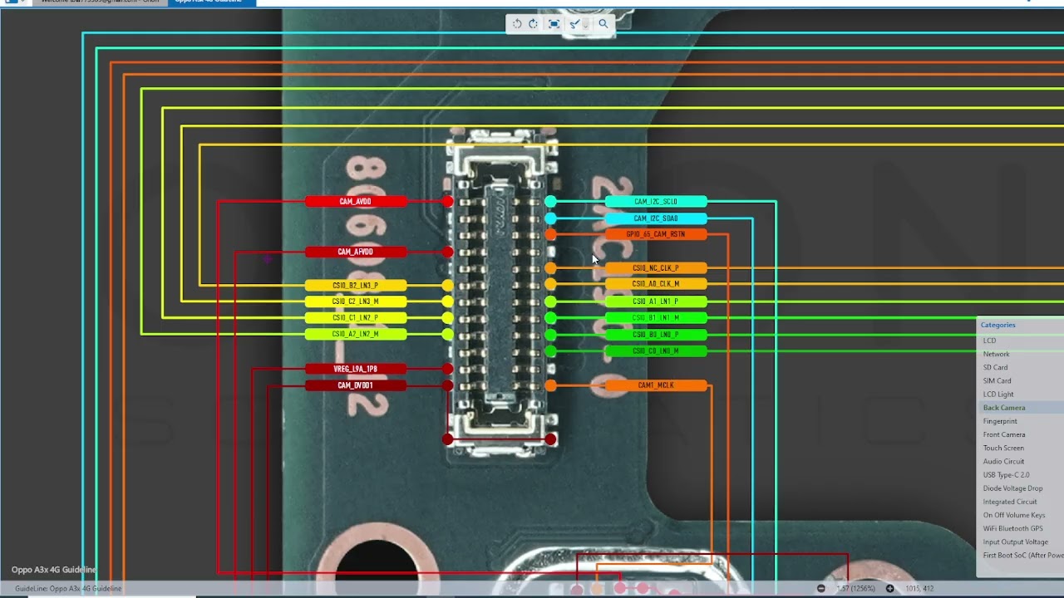Click the CSI0_B0_LN0_P signal label
1064x598 pixels.
[656, 335]
